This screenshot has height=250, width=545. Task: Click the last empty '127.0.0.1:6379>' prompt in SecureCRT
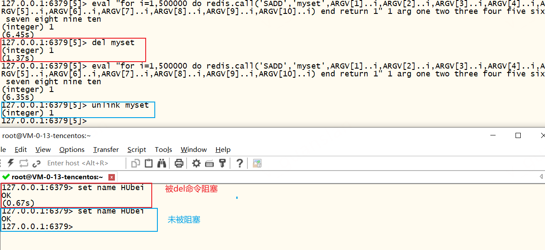pos(37,226)
